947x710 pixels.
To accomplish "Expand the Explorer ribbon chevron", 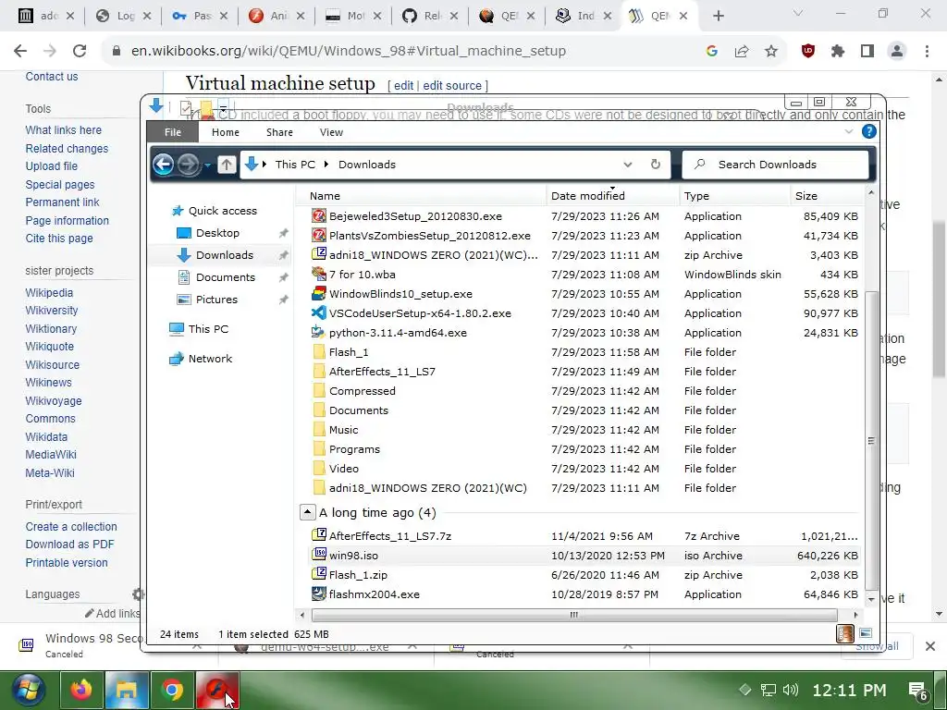I will click(849, 131).
